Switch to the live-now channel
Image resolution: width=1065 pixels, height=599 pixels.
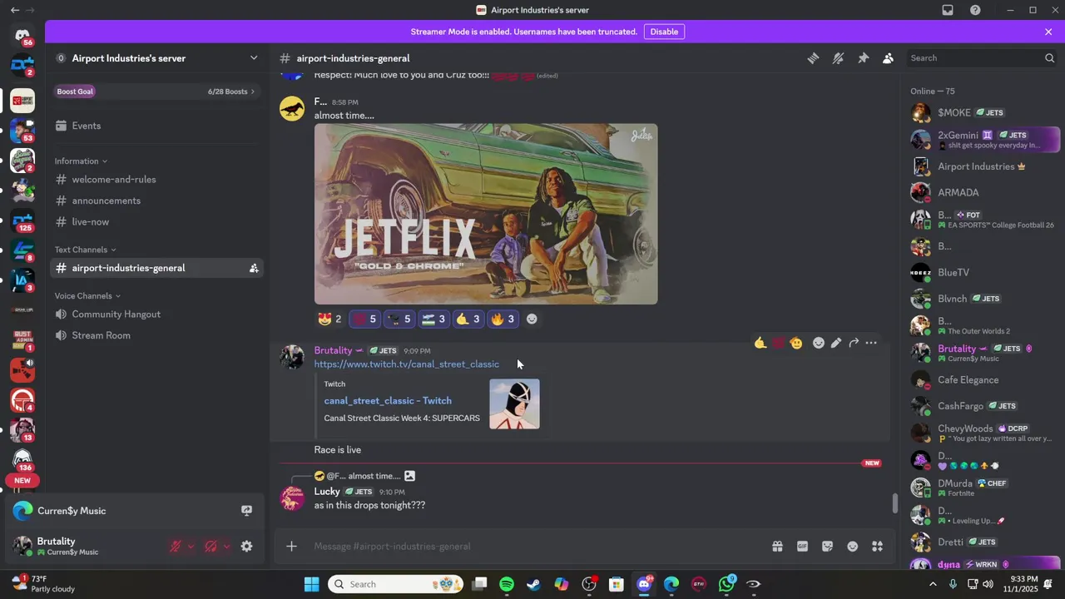coord(156,222)
